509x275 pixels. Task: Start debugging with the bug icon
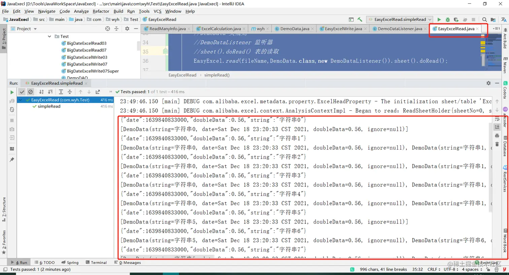pos(448,19)
